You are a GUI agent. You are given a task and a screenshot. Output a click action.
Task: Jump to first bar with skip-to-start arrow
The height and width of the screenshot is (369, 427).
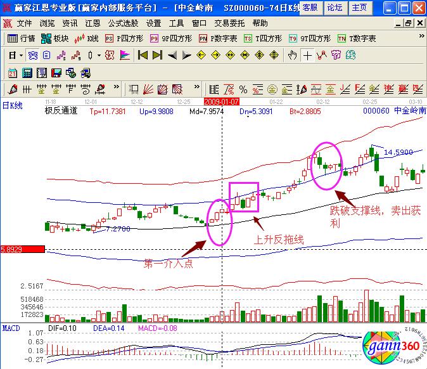[x=143, y=55]
